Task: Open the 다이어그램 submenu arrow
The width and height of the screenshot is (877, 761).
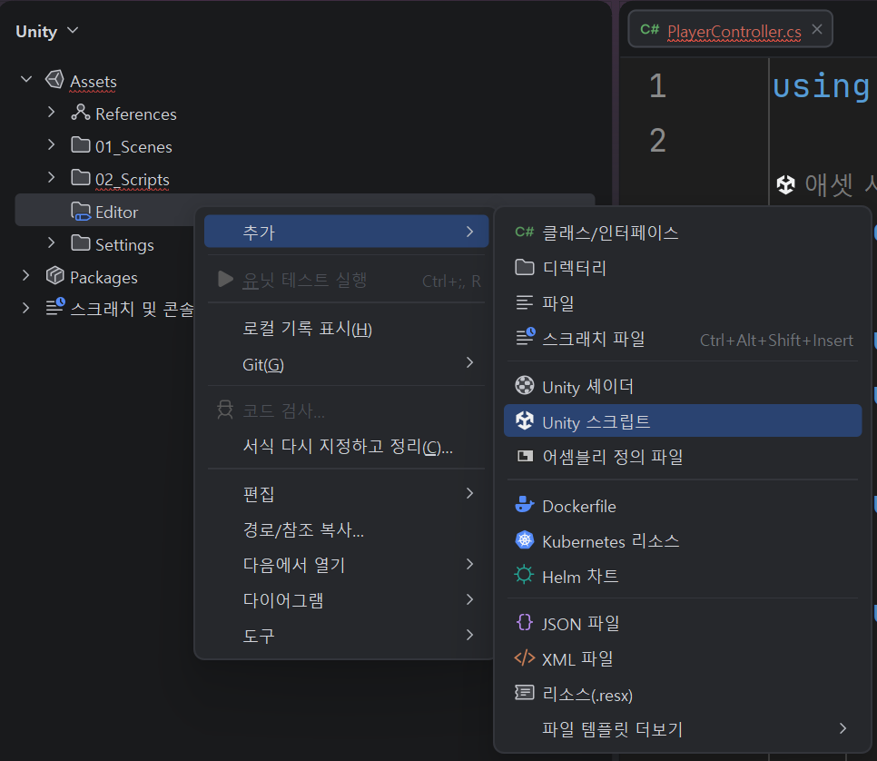Action: pyautogui.click(x=470, y=599)
